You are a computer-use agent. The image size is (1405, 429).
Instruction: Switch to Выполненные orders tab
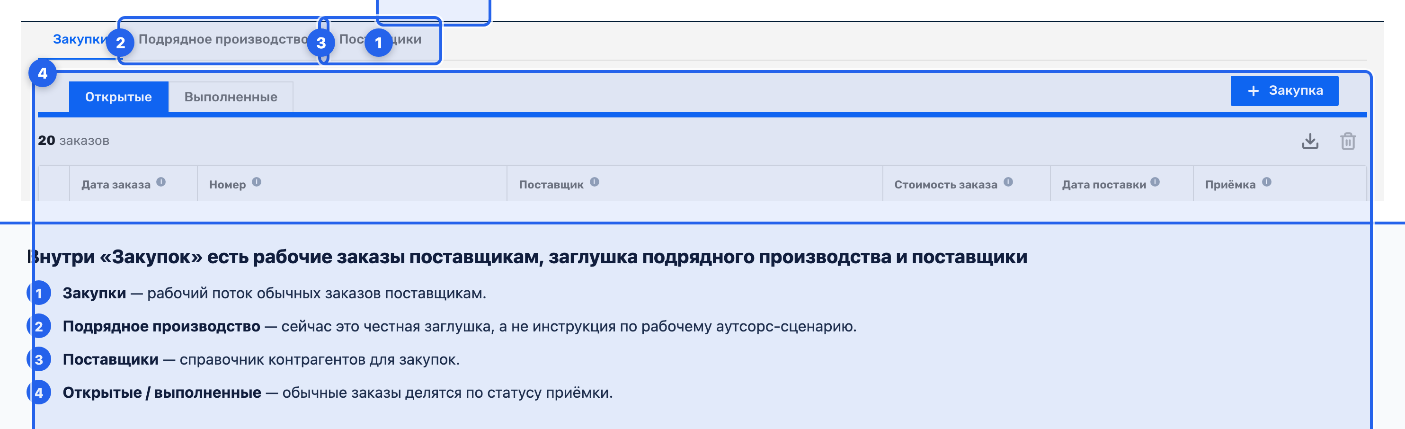pyautogui.click(x=231, y=97)
